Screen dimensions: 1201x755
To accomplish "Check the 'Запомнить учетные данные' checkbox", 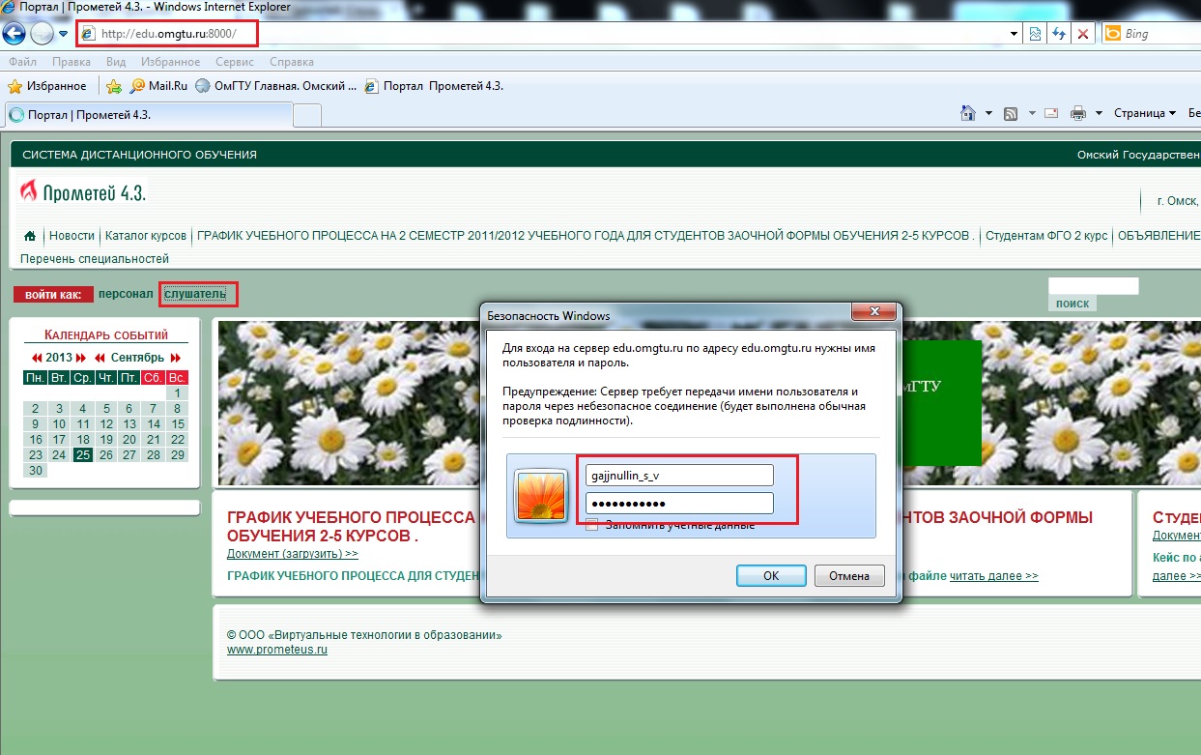I will (x=592, y=525).
